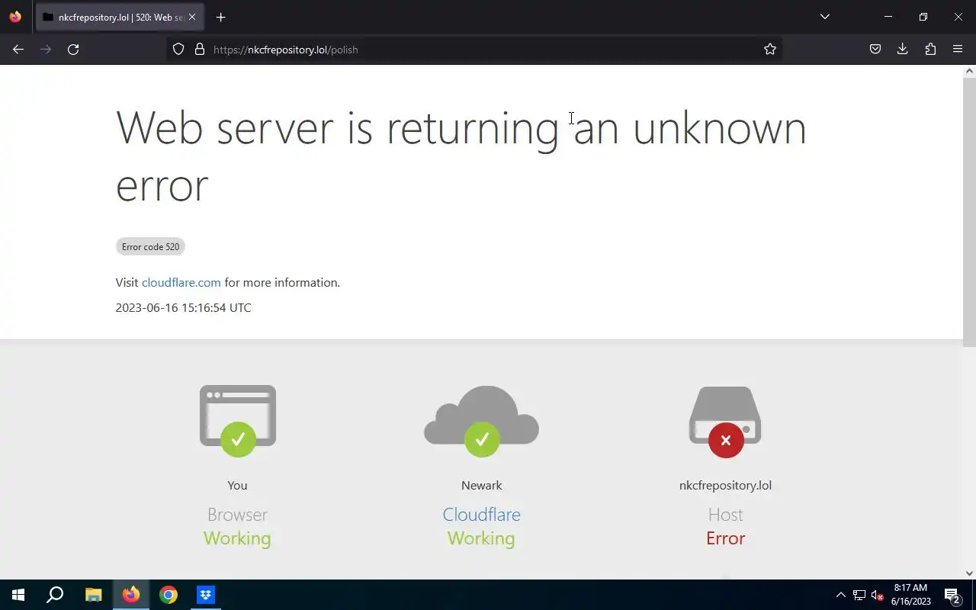Click the Web server error heading
The height and width of the screenshot is (610, 976).
[x=461, y=156]
